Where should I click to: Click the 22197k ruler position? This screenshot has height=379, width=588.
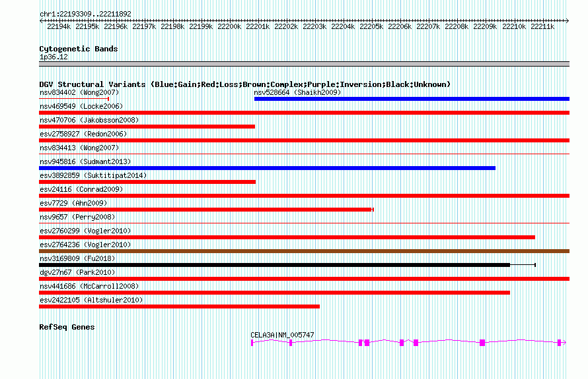[x=144, y=26]
